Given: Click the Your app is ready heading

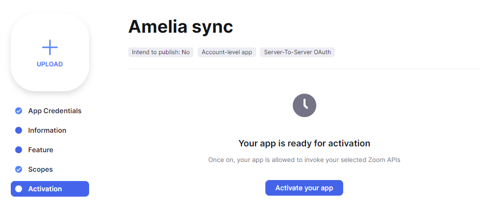Looking at the screenshot, I should 304,143.
